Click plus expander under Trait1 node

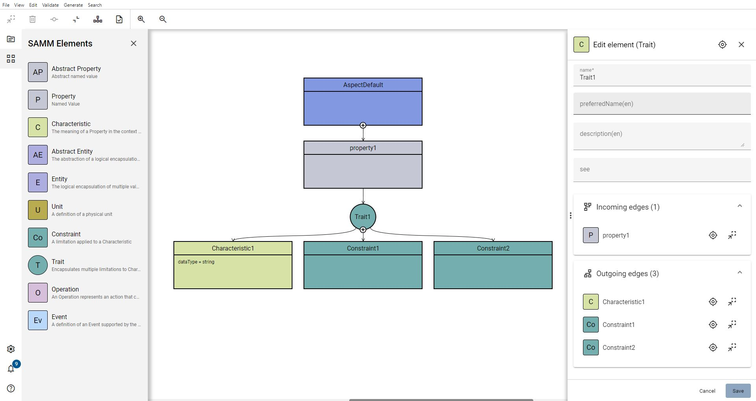tap(363, 230)
